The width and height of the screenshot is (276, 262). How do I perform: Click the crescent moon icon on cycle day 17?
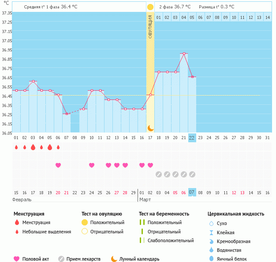(x=150, y=128)
